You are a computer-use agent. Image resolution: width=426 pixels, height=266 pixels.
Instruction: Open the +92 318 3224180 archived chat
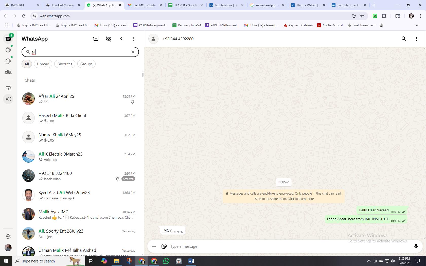80,176
